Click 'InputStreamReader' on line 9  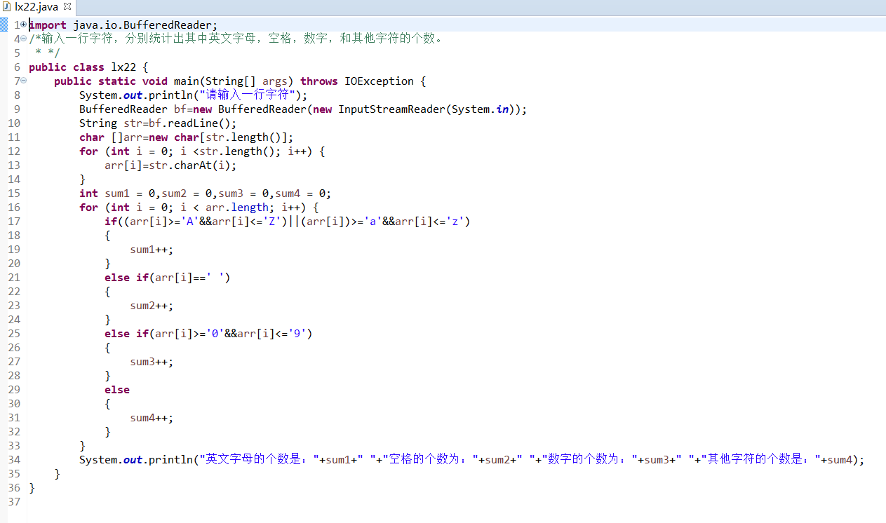pos(391,109)
